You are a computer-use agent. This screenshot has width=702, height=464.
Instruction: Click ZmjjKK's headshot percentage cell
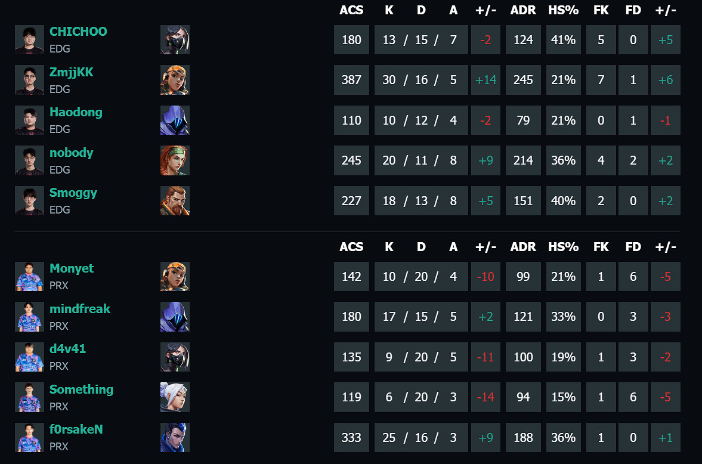pyautogui.click(x=563, y=80)
